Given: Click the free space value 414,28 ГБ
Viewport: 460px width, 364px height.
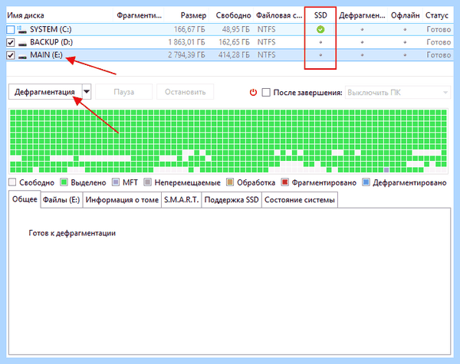Looking at the screenshot, I should (x=234, y=55).
